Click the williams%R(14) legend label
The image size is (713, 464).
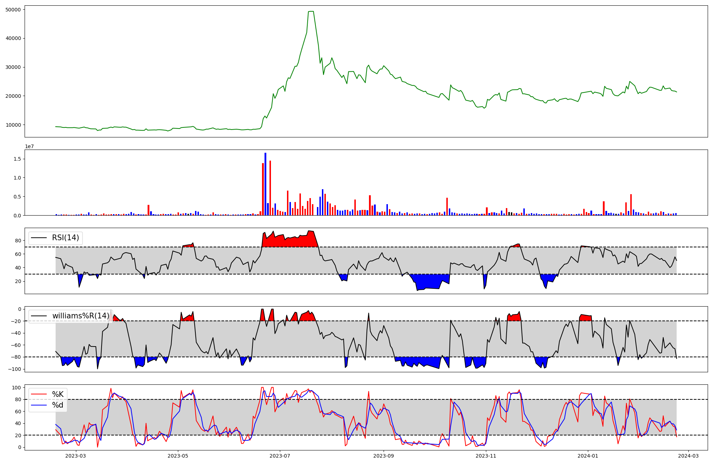click(x=81, y=316)
